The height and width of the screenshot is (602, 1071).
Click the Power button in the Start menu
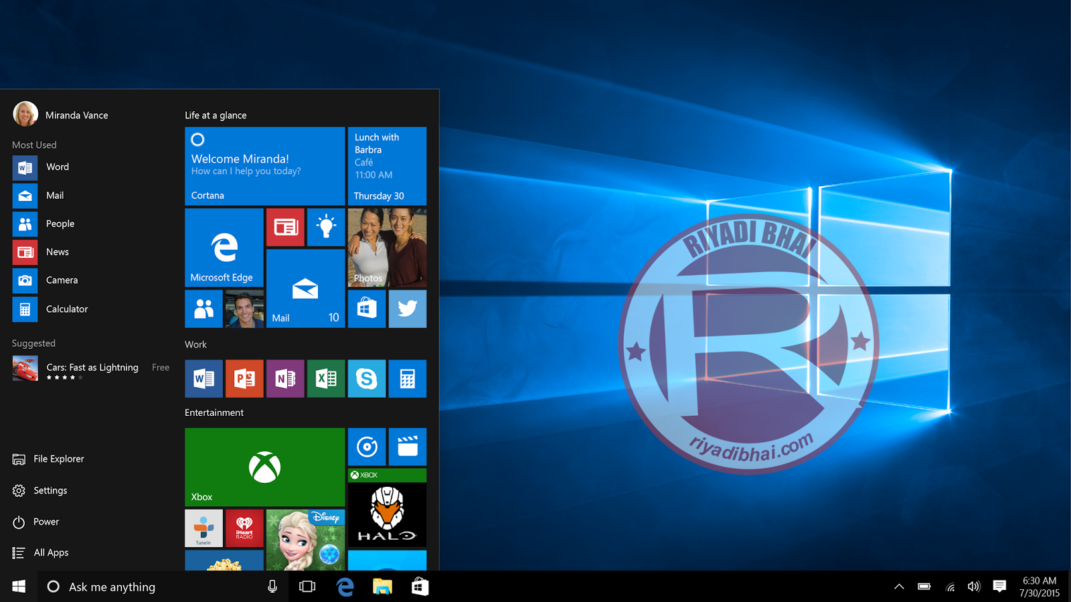pos(35,522)
